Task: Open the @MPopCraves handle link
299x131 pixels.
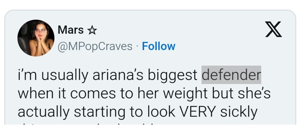Action: pyautogui.click(x=95, y=46)
